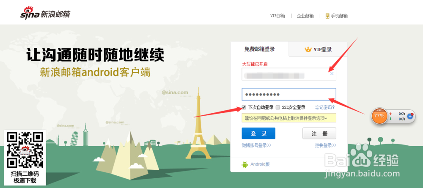Open the 更快登录 link
Image resolution: width=423 pixels, height=188 pixels.
pyautogui.click(x=326, y=145)
